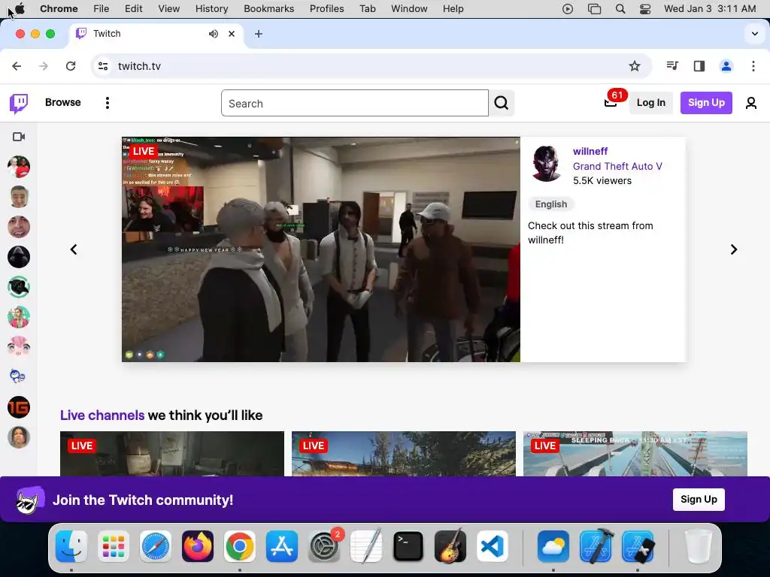Expand the sidebar via camera icon
The image size is (770, 577).
click(19, 137)
